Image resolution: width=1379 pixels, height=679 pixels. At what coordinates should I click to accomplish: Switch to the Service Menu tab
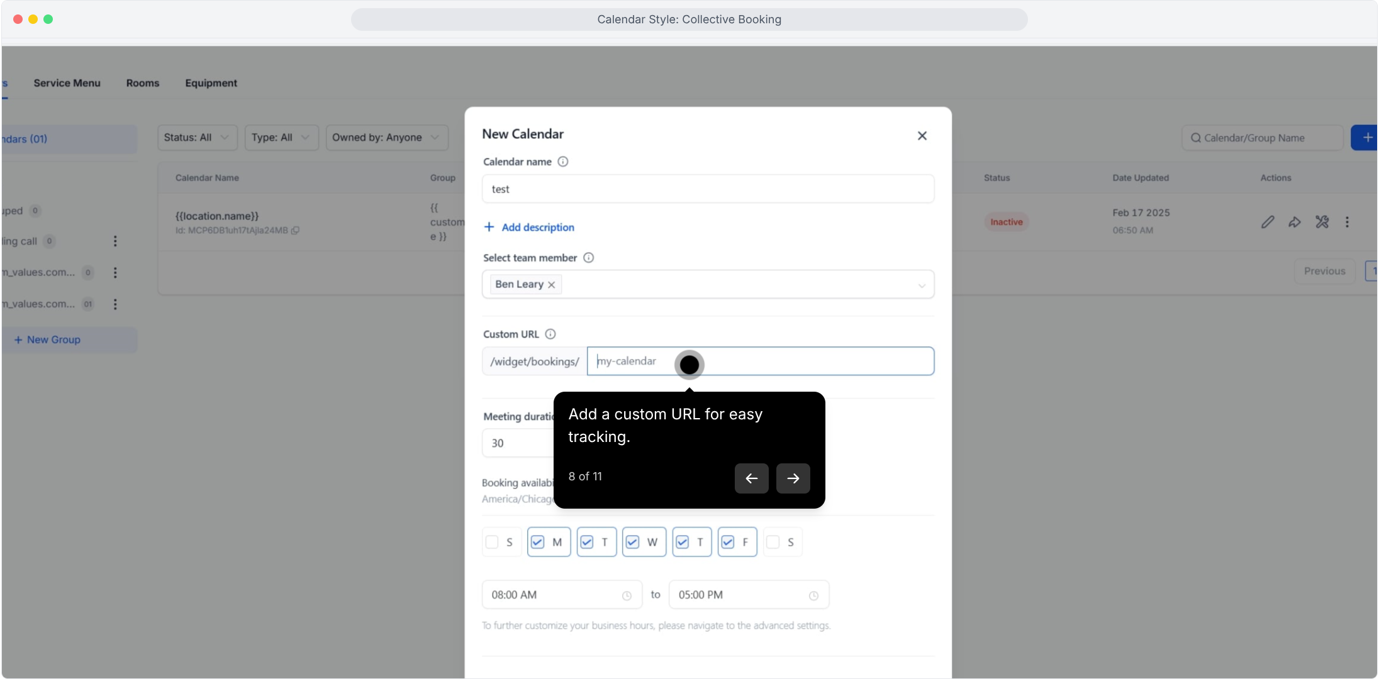pyautogui.click(x=67, y=83)
